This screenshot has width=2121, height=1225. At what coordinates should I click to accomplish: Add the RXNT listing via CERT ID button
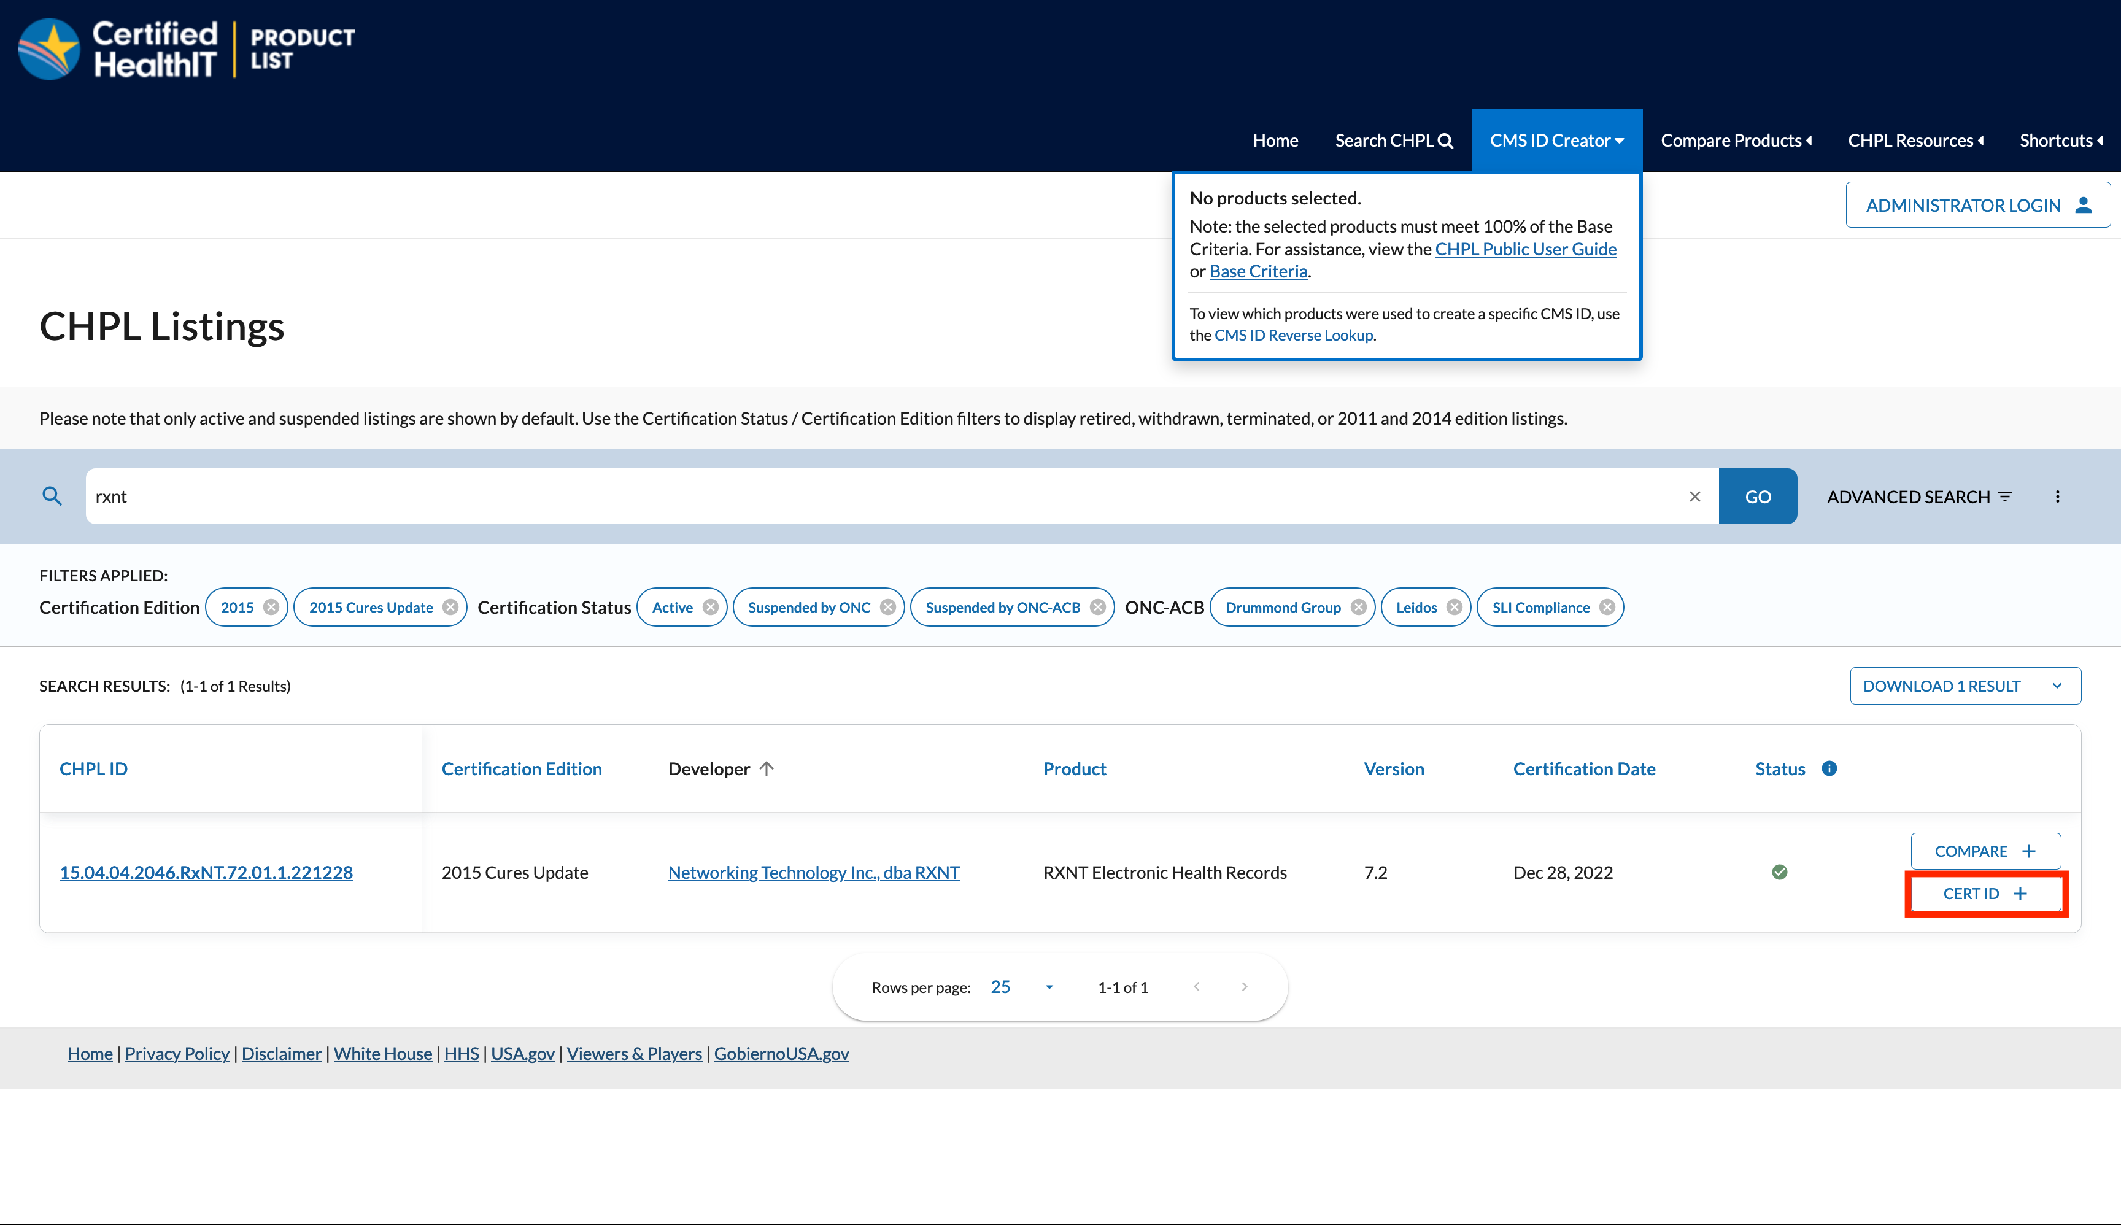pos(1985,894)
